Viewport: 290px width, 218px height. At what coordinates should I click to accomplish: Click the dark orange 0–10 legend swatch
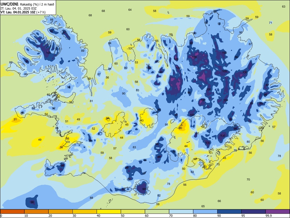(x=12, y=212)
